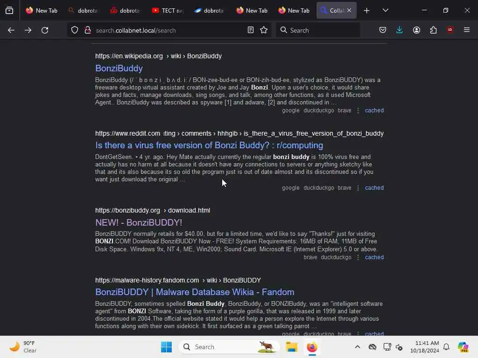Show hidden system tray icons
The image size is (478, 358).
[358, 347]
